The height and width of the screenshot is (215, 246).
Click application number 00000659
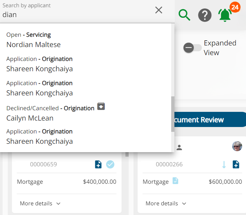coord(44,164)
